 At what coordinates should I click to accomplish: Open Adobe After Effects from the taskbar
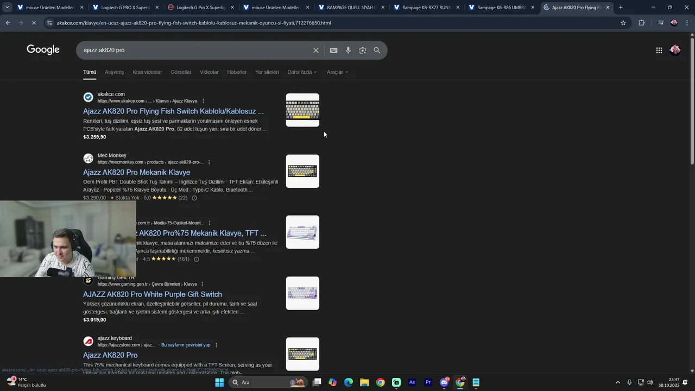pos(412,382)
